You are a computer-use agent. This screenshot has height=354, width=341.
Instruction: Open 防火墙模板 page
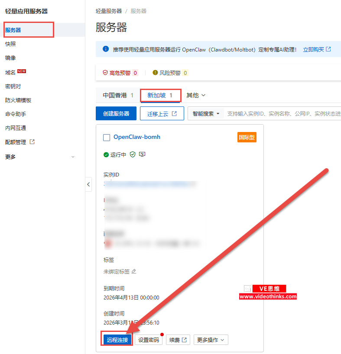click(18, 100)
